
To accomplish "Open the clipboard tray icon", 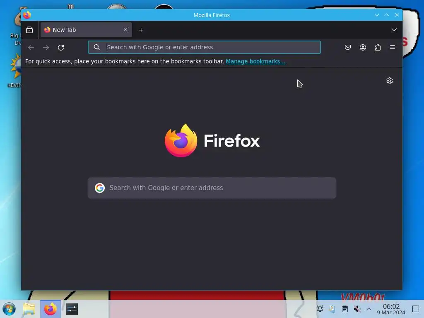I will [345, 309].
